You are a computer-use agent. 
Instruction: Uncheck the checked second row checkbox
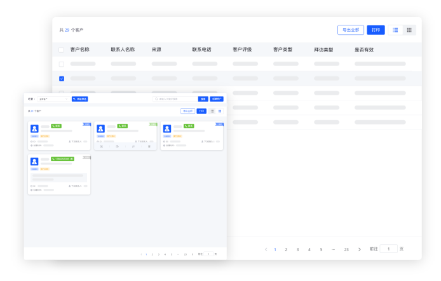click(62, 79)
